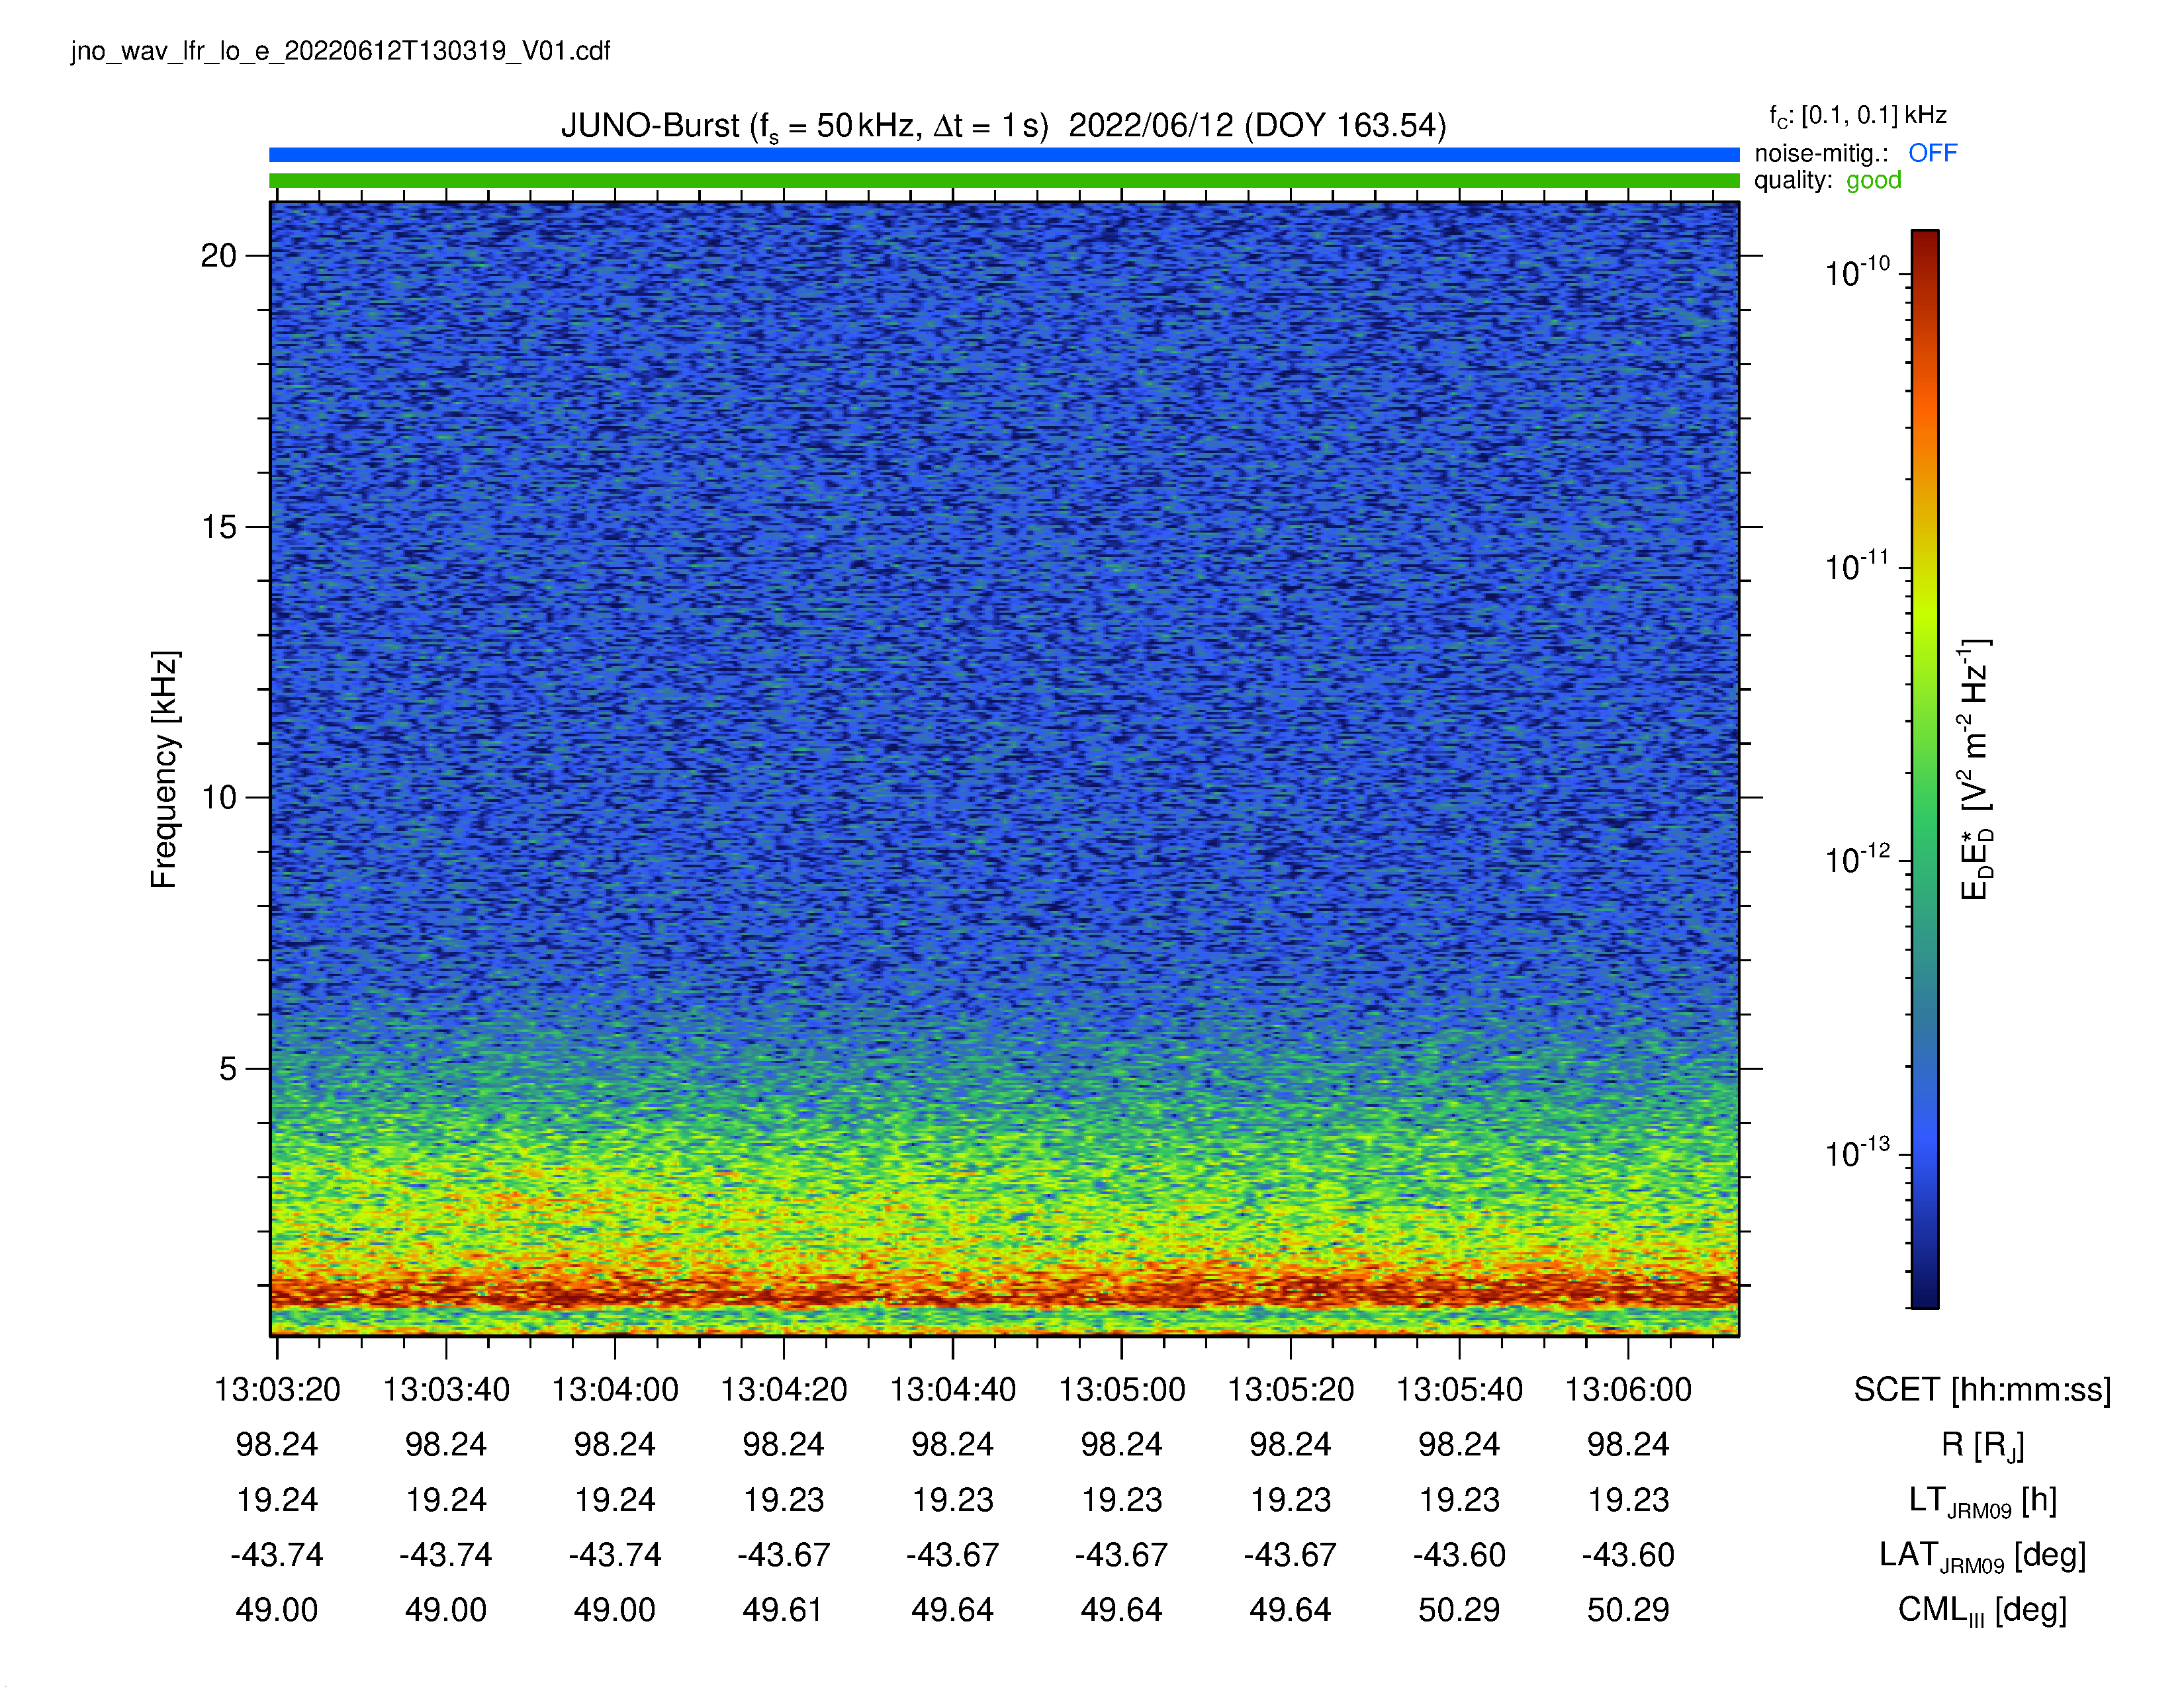Image resolution: width=2184 pixels, height=1687 pixels.
Task: Click the 50.29 CML value under 13:06:00
Action: pyautogui.click(x=1629, y=1610)
